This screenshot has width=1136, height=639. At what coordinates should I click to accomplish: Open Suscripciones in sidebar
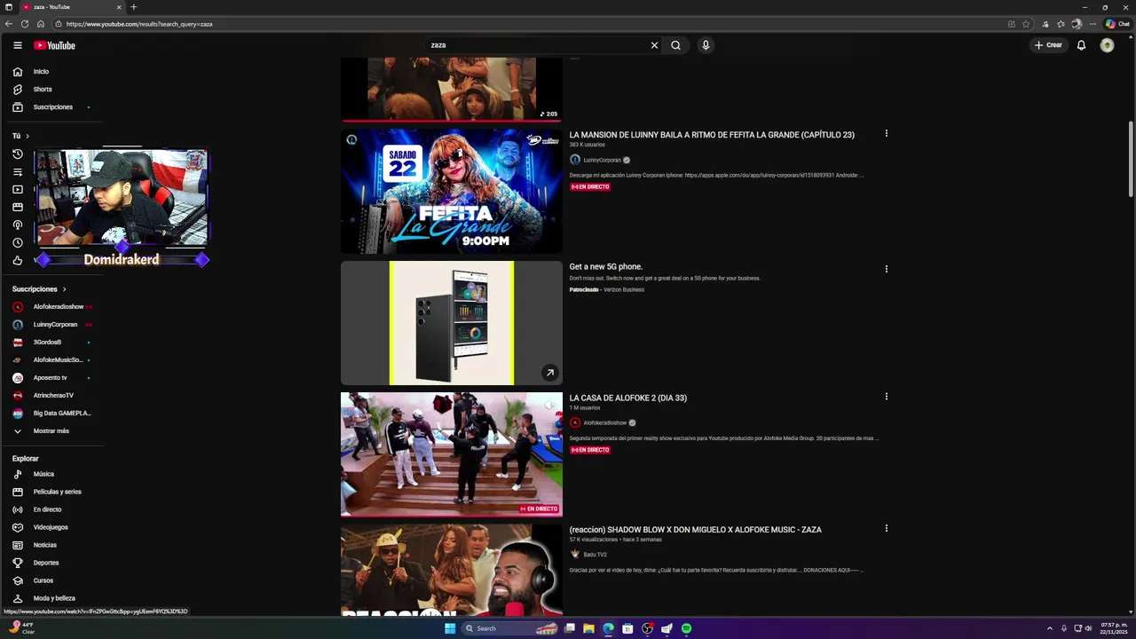click(51, 106)
